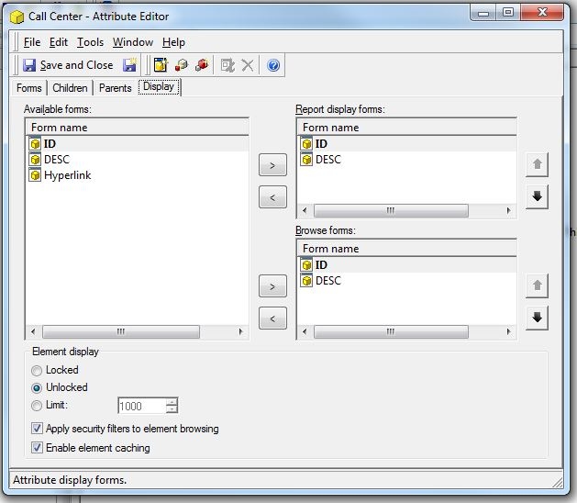Disable Enable element caching checkbox
577x503 pixels.
37,448
